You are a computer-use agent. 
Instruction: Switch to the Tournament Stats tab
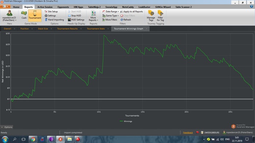click(96, 29)
